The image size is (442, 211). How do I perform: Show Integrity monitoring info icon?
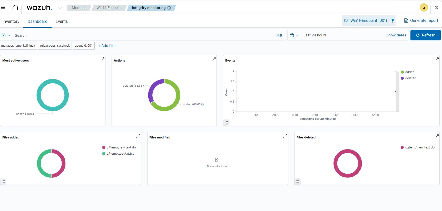pos(169,8)
